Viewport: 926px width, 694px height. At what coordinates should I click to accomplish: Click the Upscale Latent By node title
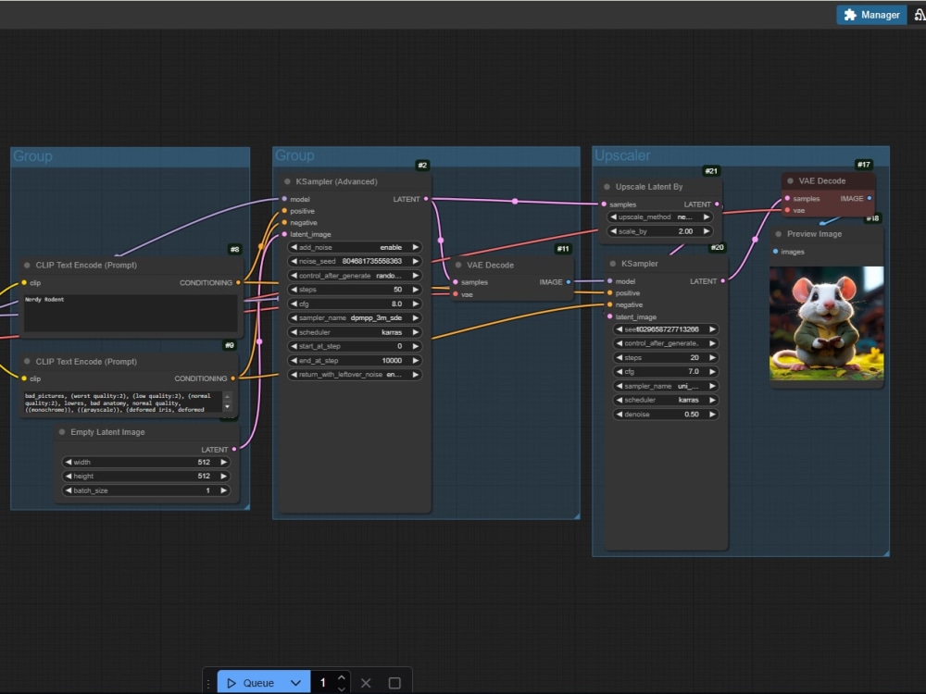(649, 187)
